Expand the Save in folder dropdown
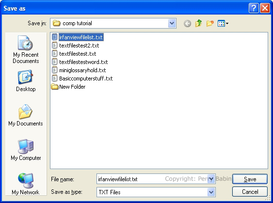Viewport: 273px width, 203px height. [172, 23]
